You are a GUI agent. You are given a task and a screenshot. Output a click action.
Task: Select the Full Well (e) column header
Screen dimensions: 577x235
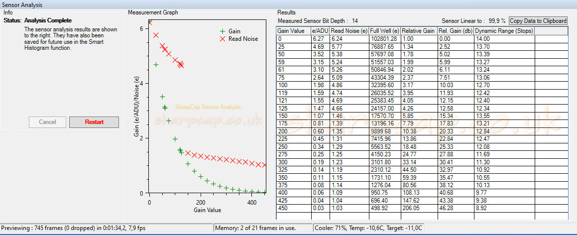(x=384, y=31)
